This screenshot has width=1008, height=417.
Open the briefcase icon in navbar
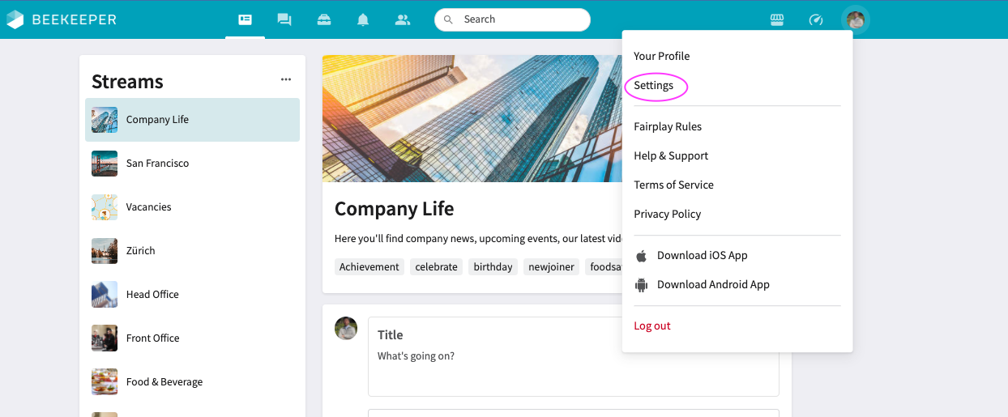click(324, 19)
